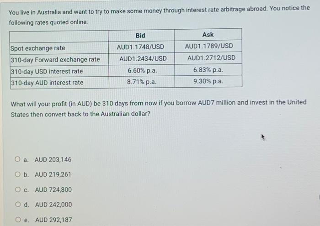Image resolution: width=320 pixels, height=226 pixels.
Task: Click the answer text AUD 292,187
Action: 53,220
